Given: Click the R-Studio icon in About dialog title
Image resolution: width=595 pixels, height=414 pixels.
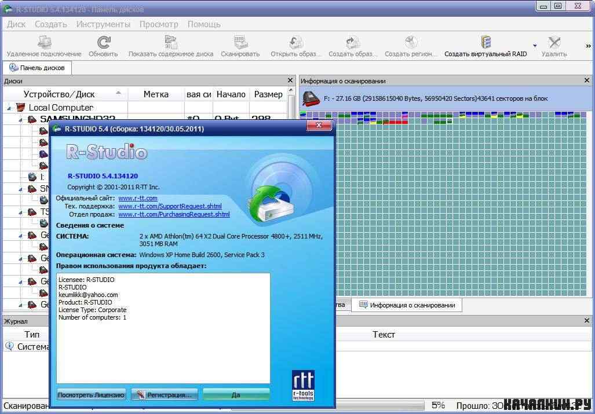Looking at the screenshot, I should [58, 129].
